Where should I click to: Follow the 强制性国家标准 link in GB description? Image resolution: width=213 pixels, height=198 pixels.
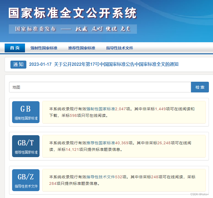(101, 109)
